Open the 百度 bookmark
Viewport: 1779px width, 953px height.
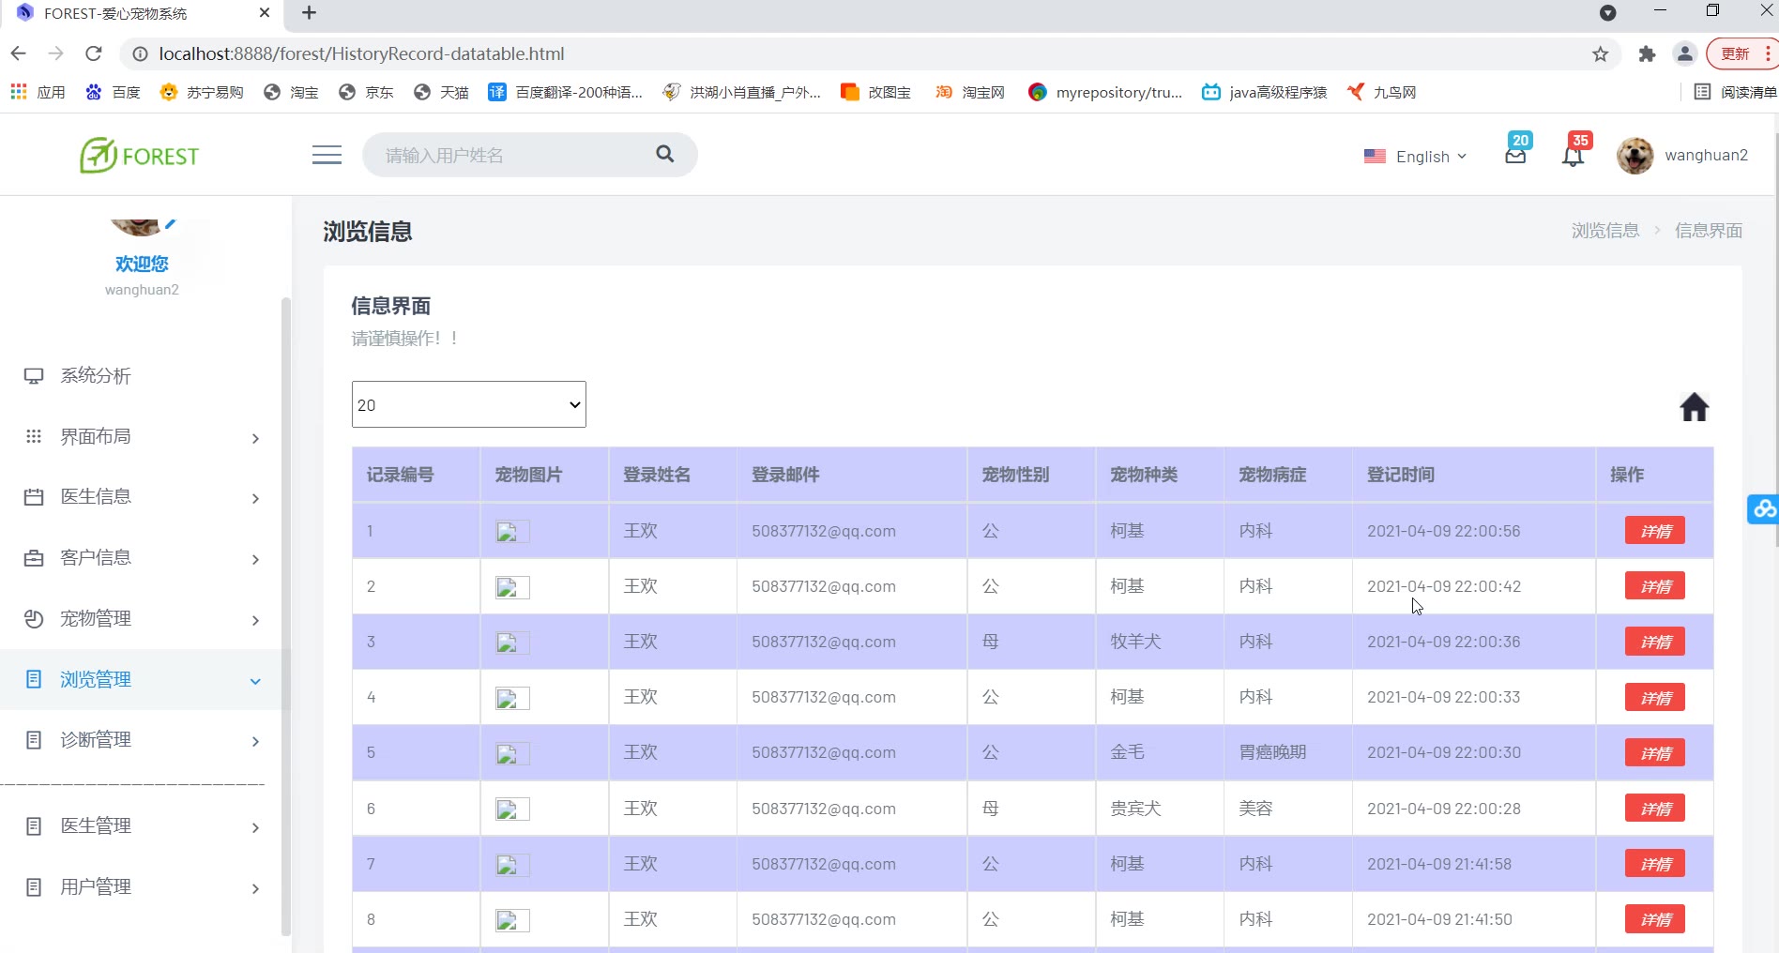pyautogui.click(x=113, y=92)
